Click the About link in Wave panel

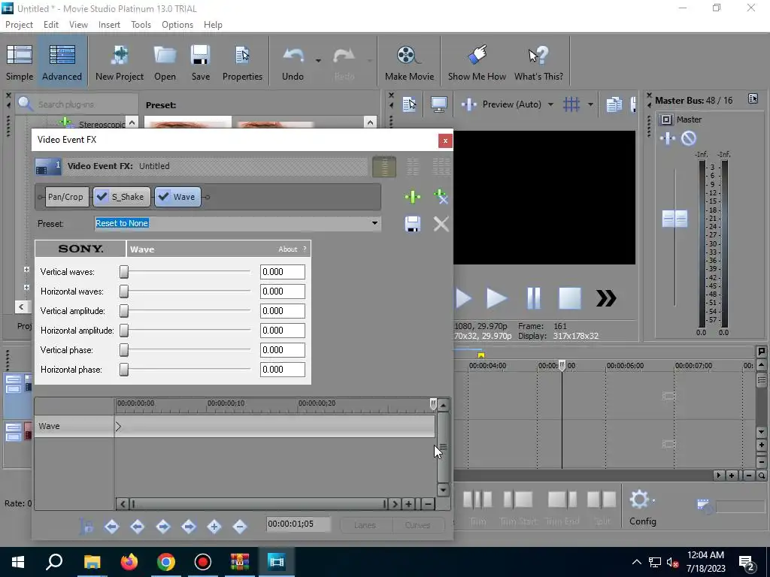pyautogui.click(x=288, y=249)
